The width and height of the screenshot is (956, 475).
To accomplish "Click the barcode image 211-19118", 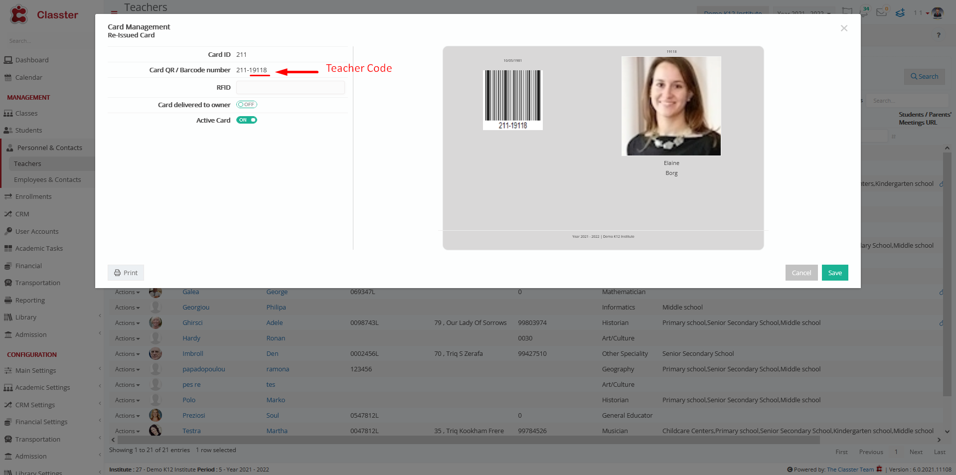I will click(513, 100).
